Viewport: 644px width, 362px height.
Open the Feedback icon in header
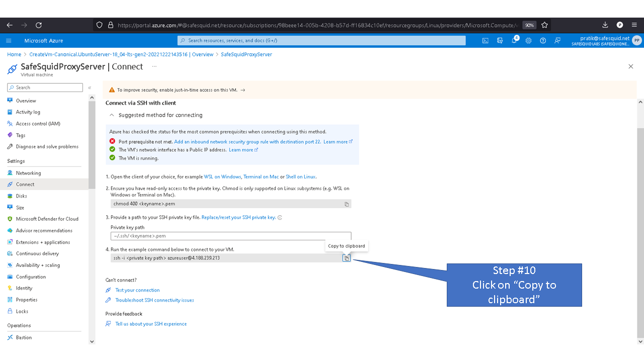click(557, 41)
